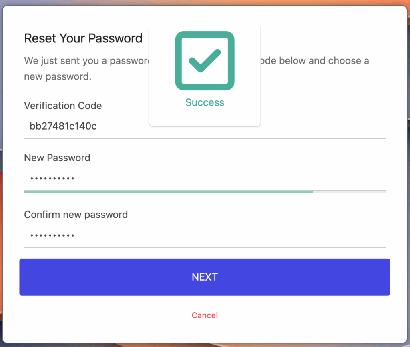Click the unfilled end of the strength bar

(x=349, y=192)
